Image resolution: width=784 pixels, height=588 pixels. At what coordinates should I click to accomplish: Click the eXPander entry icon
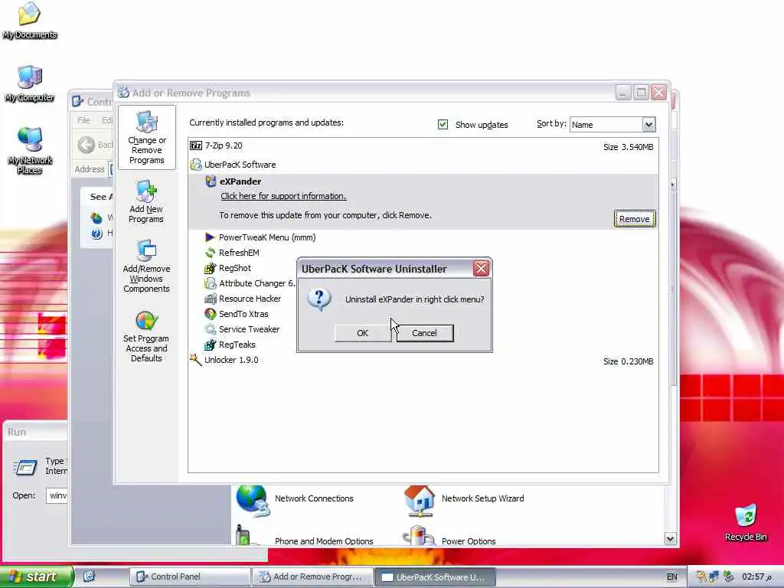coord(211,181)
